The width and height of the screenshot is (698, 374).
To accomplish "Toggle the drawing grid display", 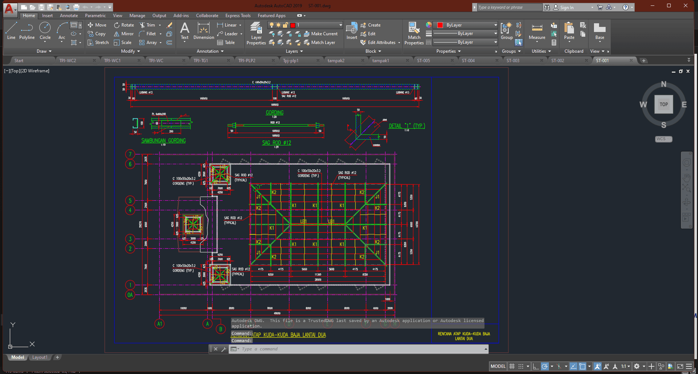I will tap(512, 366).
